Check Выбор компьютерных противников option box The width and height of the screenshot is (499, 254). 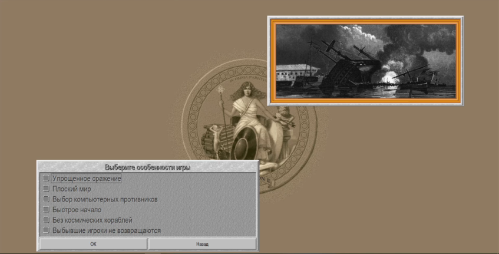(x=46, y=199)
